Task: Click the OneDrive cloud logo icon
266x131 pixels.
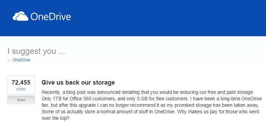Action: point(20,16)
